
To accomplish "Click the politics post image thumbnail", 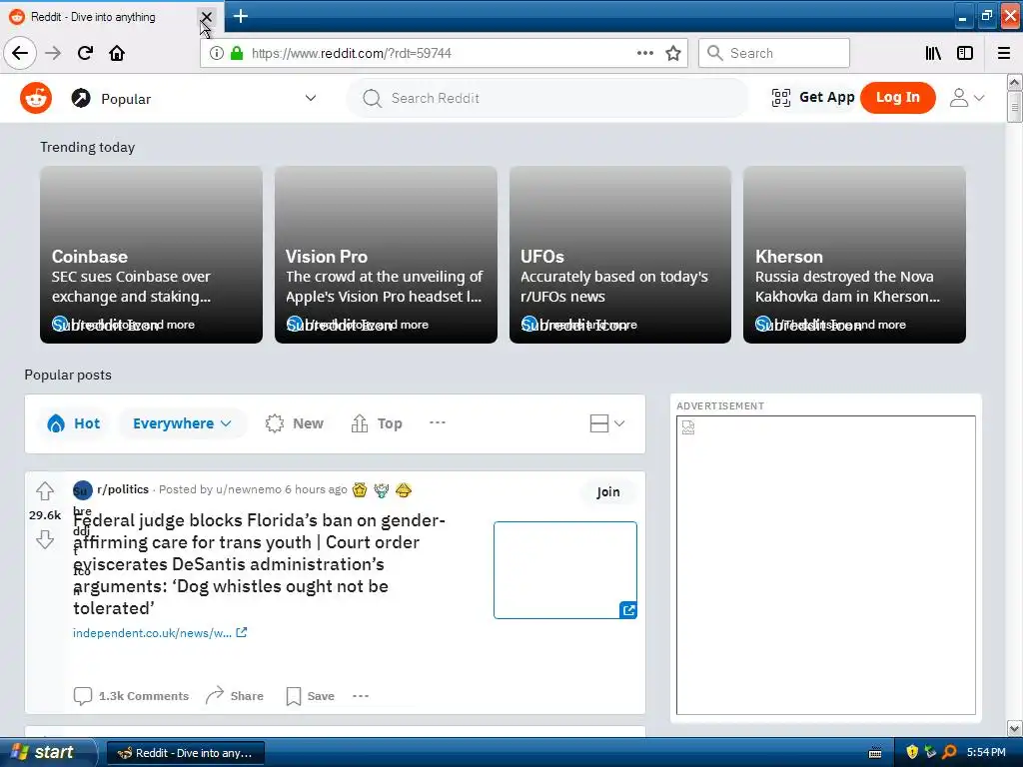I will click(x=565, y=570).
